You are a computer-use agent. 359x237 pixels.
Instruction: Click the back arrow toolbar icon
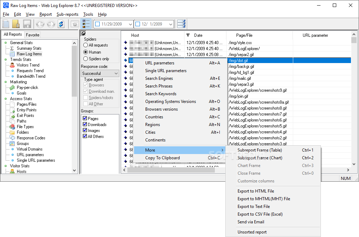point(40,24)
